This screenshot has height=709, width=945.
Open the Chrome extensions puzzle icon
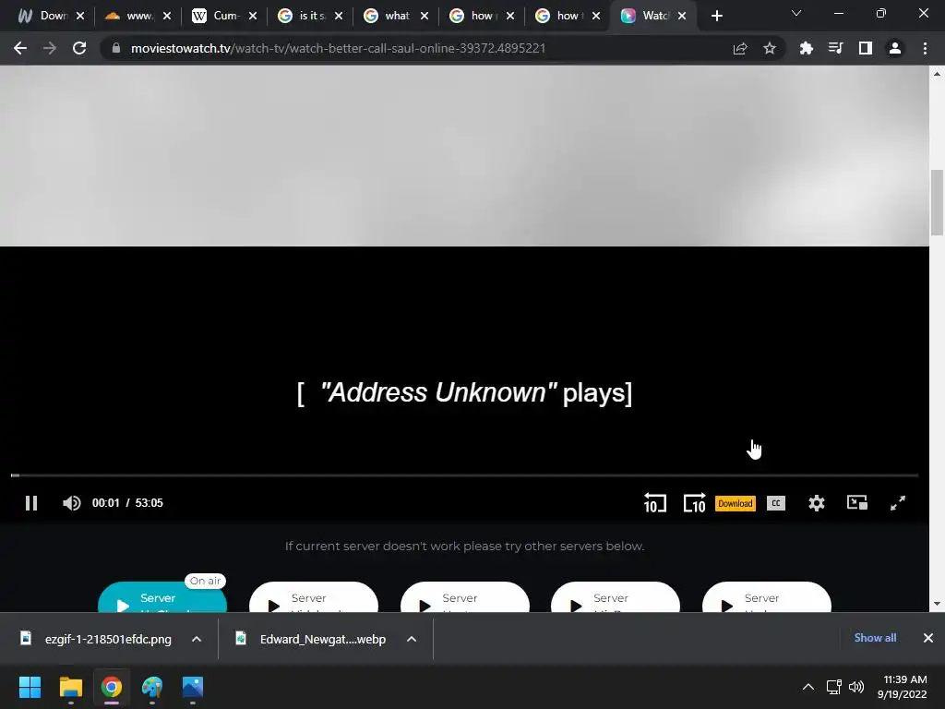click(x=806, y=48)
